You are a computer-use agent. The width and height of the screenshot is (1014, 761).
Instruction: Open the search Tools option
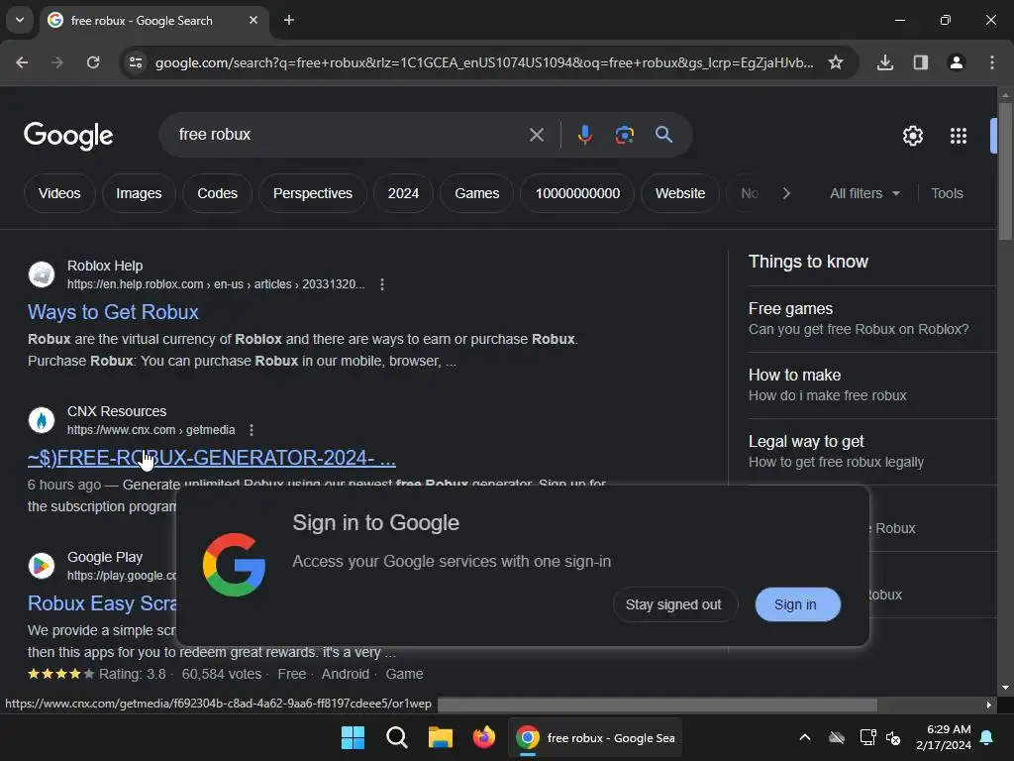[x=947, y=193]
